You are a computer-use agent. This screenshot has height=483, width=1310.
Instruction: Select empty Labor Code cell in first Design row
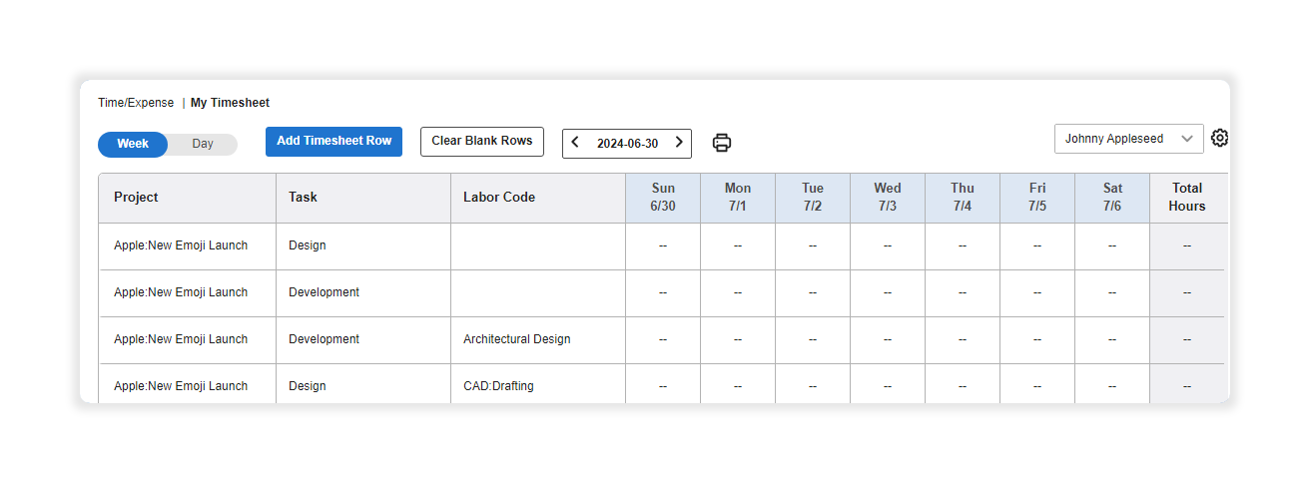coord(538,245)
